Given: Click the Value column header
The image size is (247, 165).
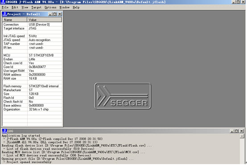Looking at the screenshot, I should (45, 20).
